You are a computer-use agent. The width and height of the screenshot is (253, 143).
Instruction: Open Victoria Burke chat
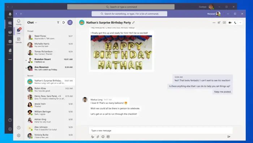(x=50, y=136)
